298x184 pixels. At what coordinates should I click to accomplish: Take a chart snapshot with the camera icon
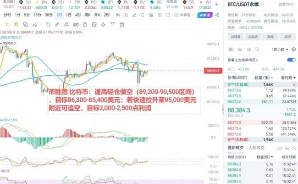(x=126, y=15)
